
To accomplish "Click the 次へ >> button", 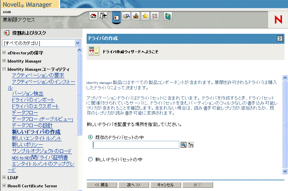I will pyautogui.click(x=134, y=185).
